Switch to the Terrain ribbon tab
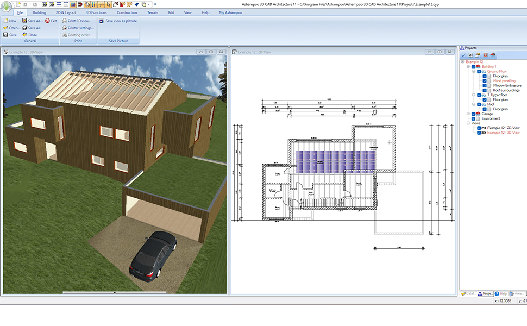 pos(153,12)
